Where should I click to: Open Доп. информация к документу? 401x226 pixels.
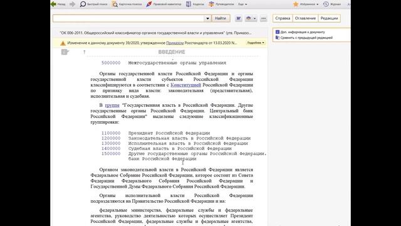pyautogui.click(x=303, y=32)
